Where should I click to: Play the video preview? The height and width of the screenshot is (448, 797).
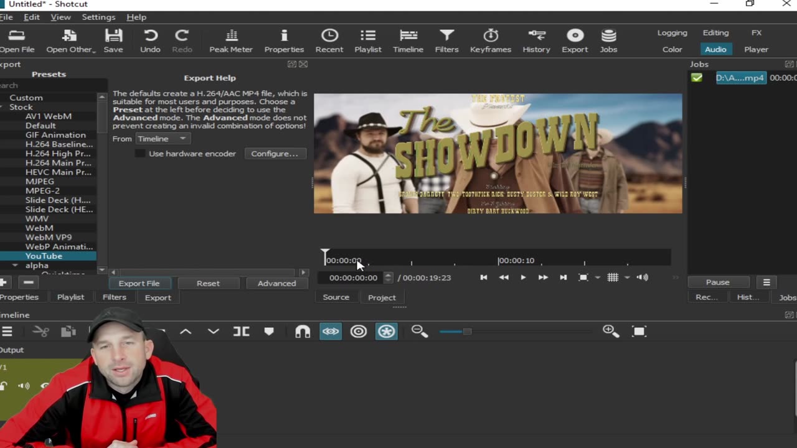(x=523, y=278)
